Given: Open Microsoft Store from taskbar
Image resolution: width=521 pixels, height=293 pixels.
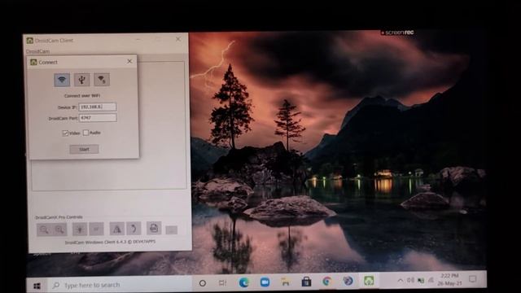Looking at the screenshot, I should tap(306, 282).
